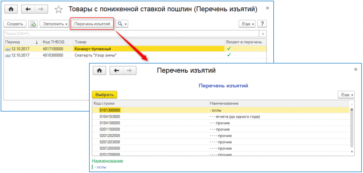Open the Еще menu in the Перечень изъятий window

click(346, 95)
